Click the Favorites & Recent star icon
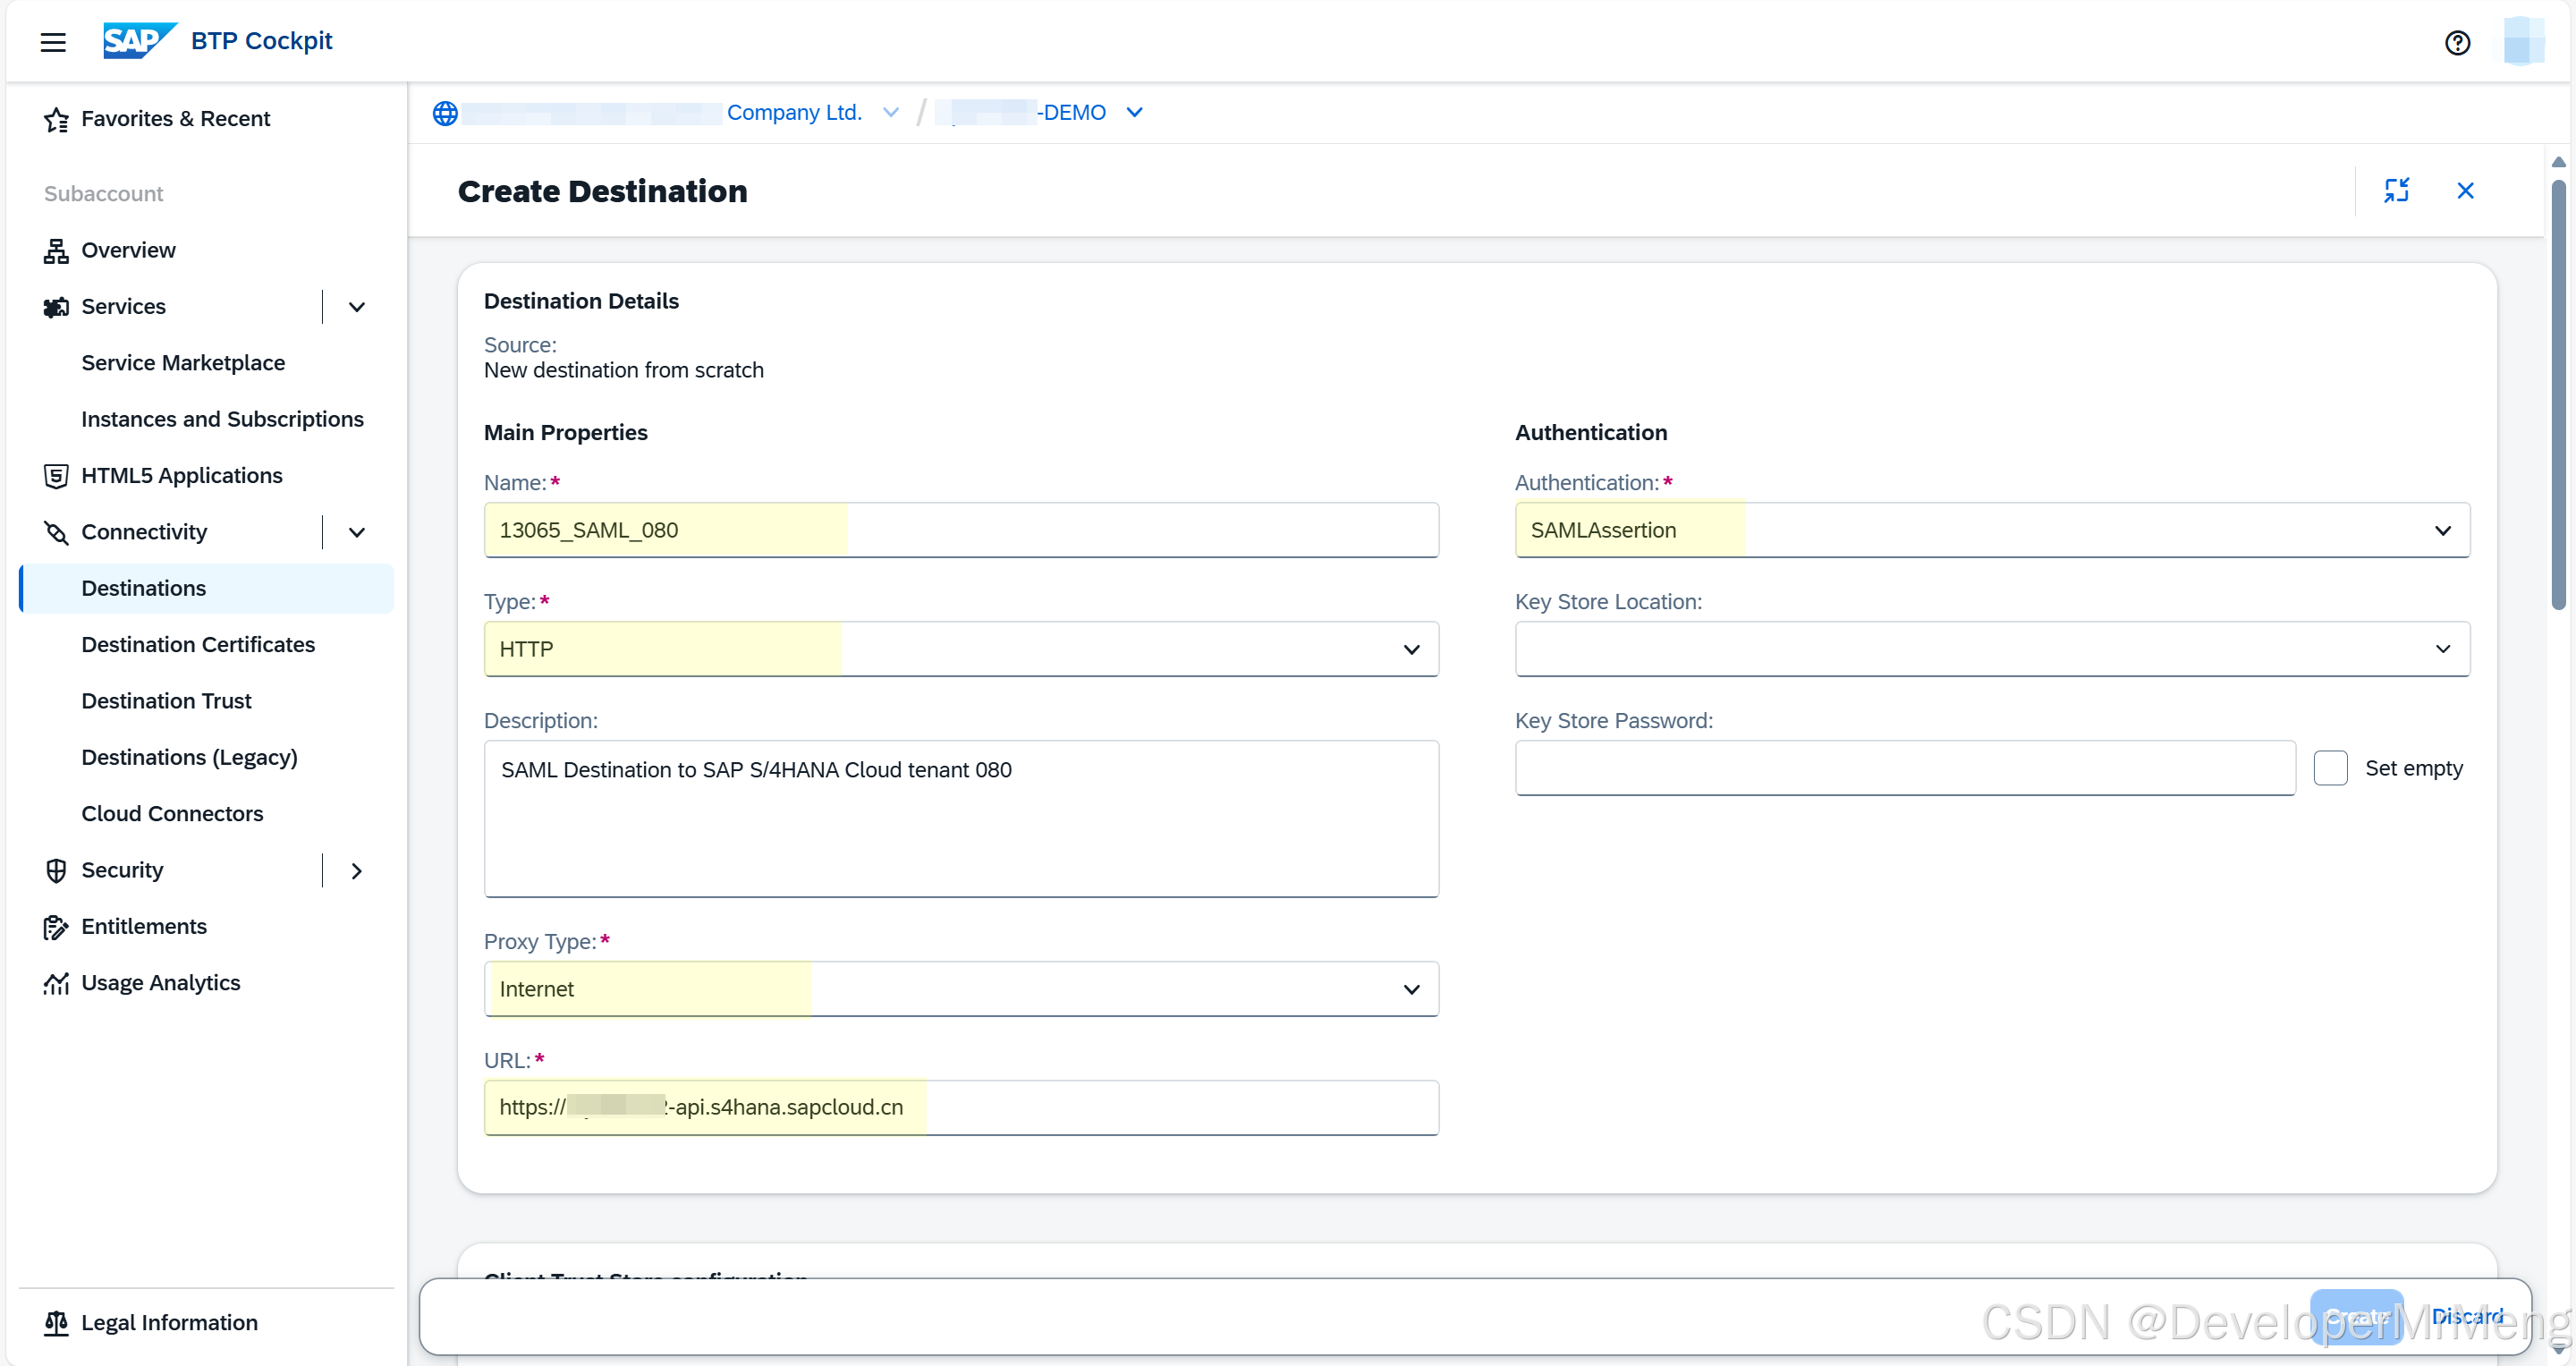The width and height of the screenshot is (2576, 1366). [56, 119]
